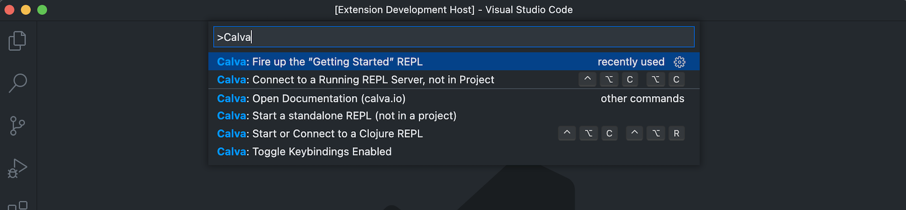Open the Explorer view in activity bar
Viewport: 906px width, 210px height.
click(x=18, y=41)
